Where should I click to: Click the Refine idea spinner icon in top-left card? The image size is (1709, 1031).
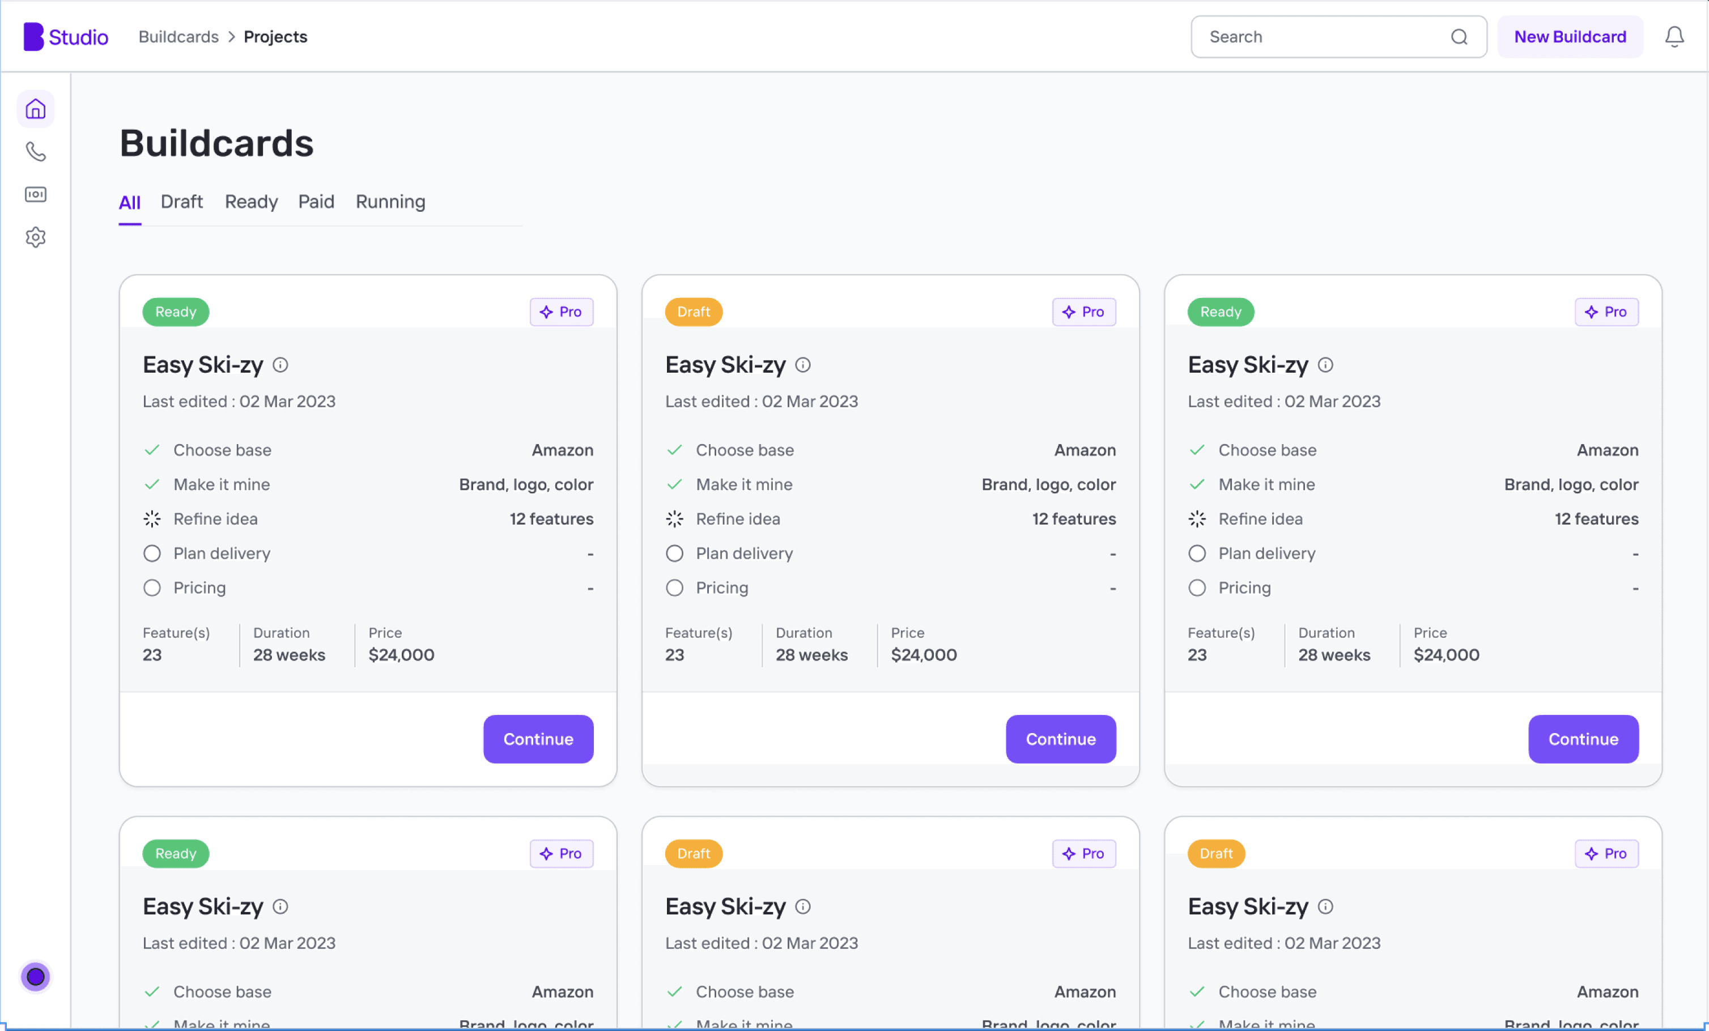[152, 519]
